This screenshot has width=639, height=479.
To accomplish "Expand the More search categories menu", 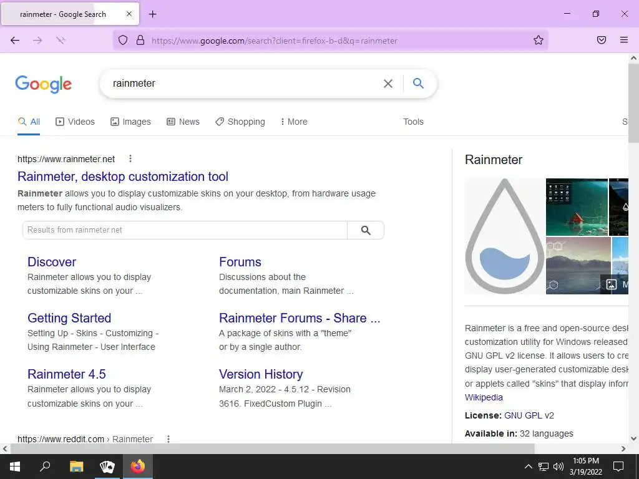I will click(294, 122).
